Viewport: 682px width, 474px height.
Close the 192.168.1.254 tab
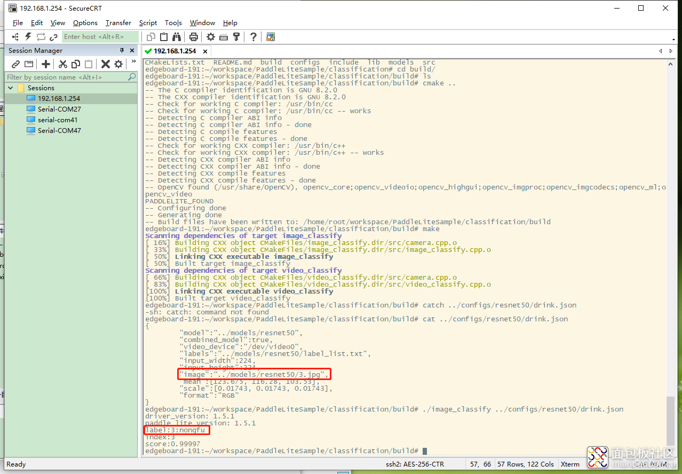(x=205, y=51)
